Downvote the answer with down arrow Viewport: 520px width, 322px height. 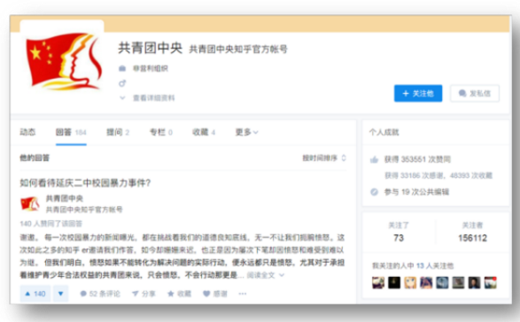pyautogui.click(x=61, y=294)
